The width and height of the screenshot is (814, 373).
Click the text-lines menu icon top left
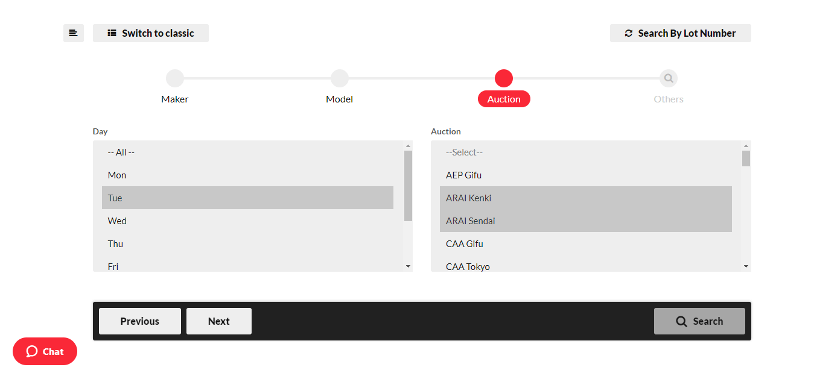click(73, 33)
